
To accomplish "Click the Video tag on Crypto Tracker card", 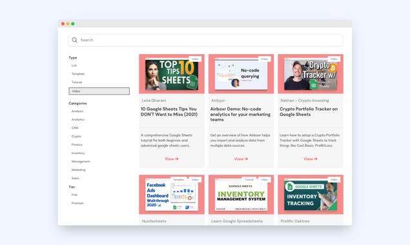I will pos(334,59).
